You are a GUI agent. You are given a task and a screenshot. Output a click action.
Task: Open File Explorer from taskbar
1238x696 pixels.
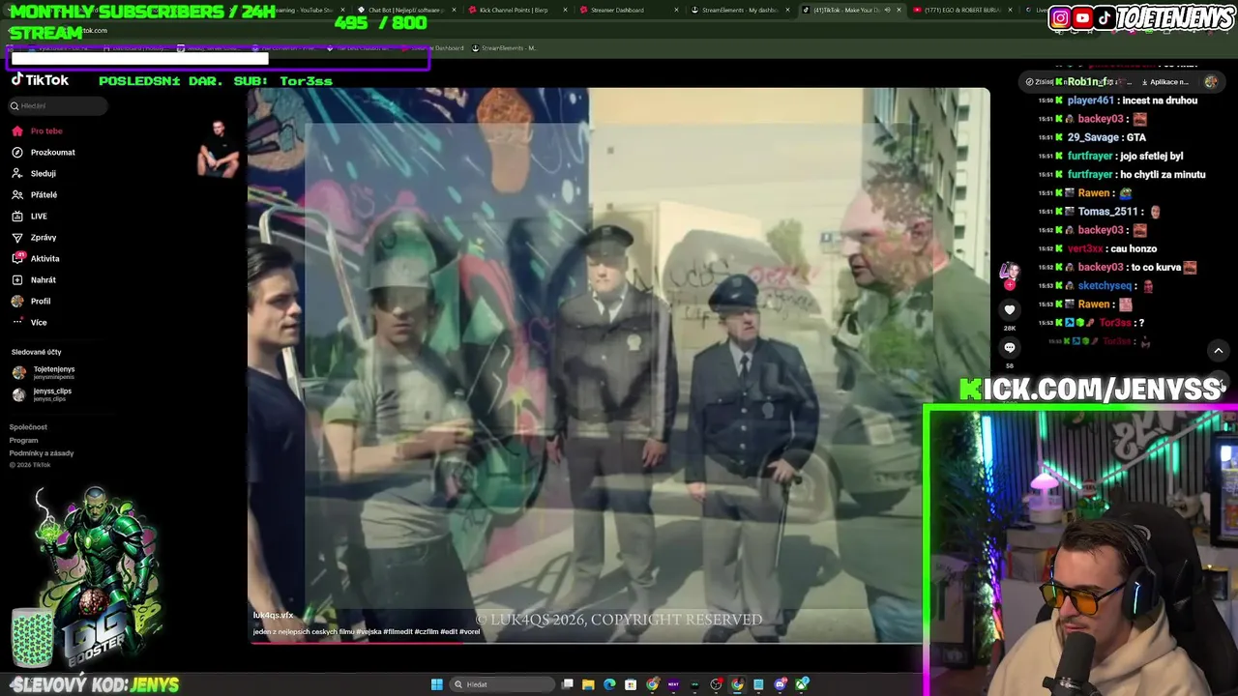click(x=588, y=684)
